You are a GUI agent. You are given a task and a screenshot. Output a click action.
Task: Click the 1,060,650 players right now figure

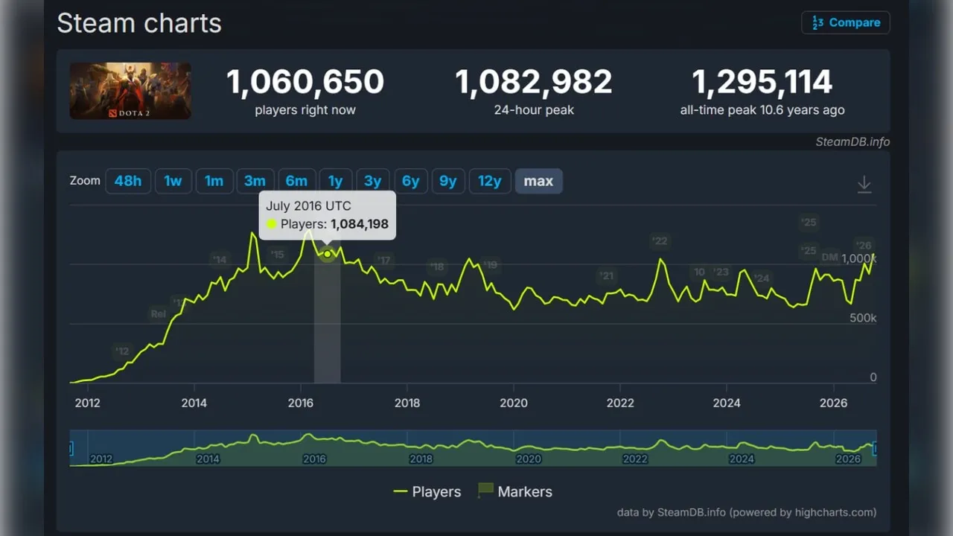[305, 82]
